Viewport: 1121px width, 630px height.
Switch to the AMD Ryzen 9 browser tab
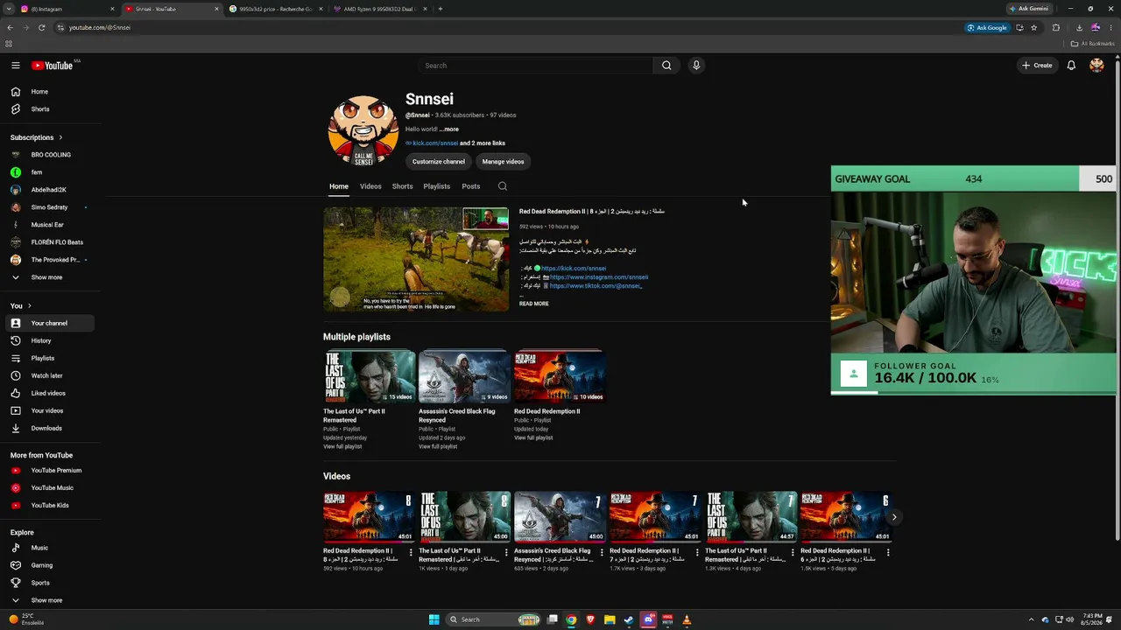(x=378, y=9)
